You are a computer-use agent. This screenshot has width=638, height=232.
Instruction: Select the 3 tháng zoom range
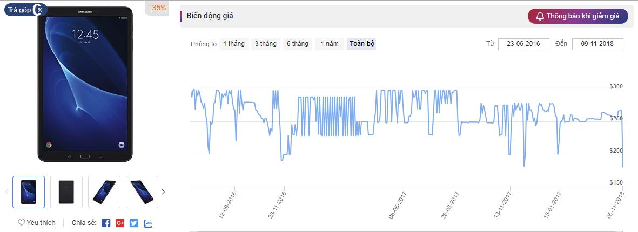[266, 44]
